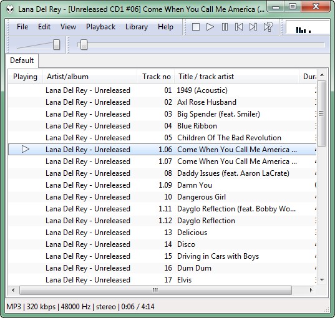
Task: Go to the previous track
Action: coord(239,27)
